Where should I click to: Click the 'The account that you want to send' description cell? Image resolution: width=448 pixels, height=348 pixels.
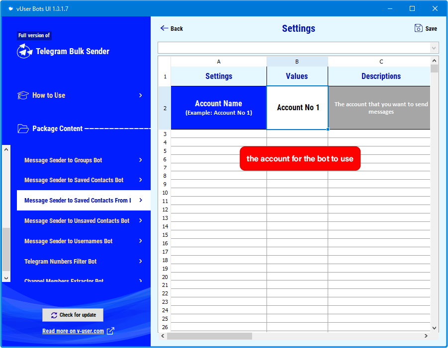tap(379, 108)
